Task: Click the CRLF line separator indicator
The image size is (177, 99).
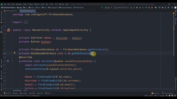Action: (151, 96)
